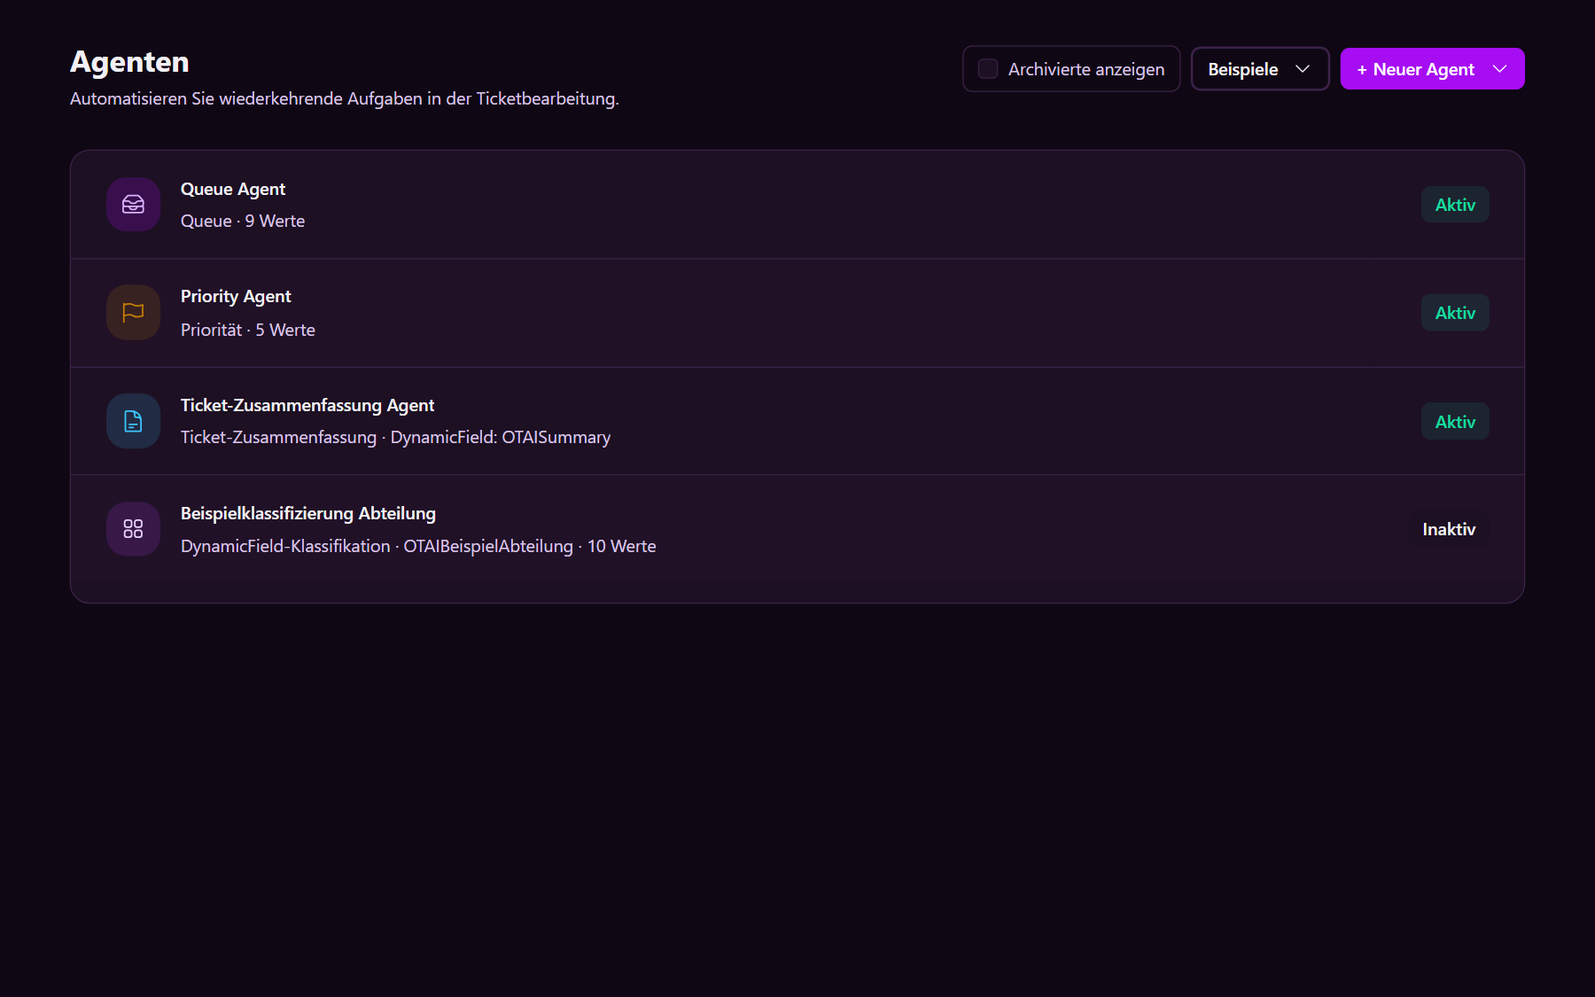The width and height of the screenshot is (1595, 997).
Task: Open the Beispiele dropdown
Action: [x=1259, y=69]
